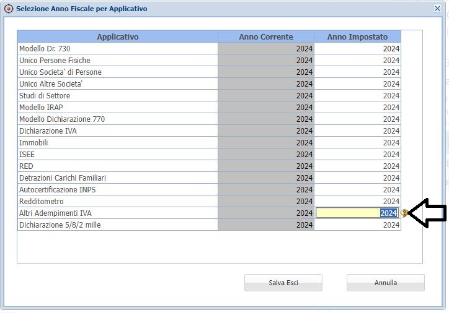Viewport: 449px width, 313px height.
Task: Click the Anno Impostato column header
Action: pyautogui.click(x=357, y=36)
